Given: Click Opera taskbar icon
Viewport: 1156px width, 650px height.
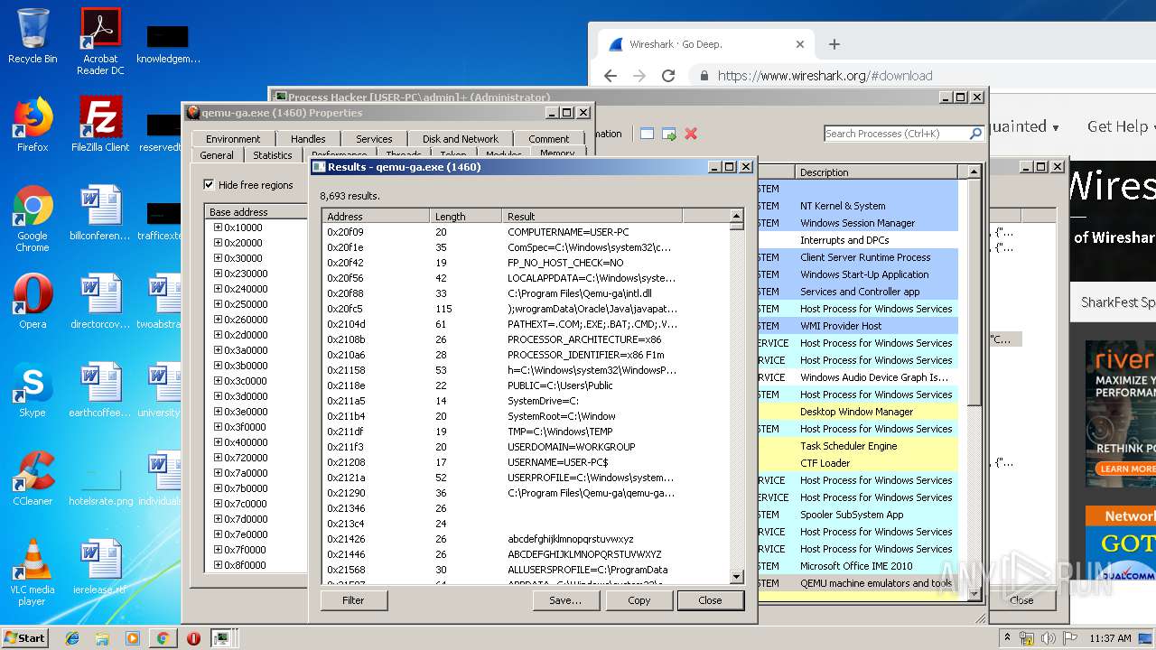Looking at the screenshot, I should tap(193, 638).
